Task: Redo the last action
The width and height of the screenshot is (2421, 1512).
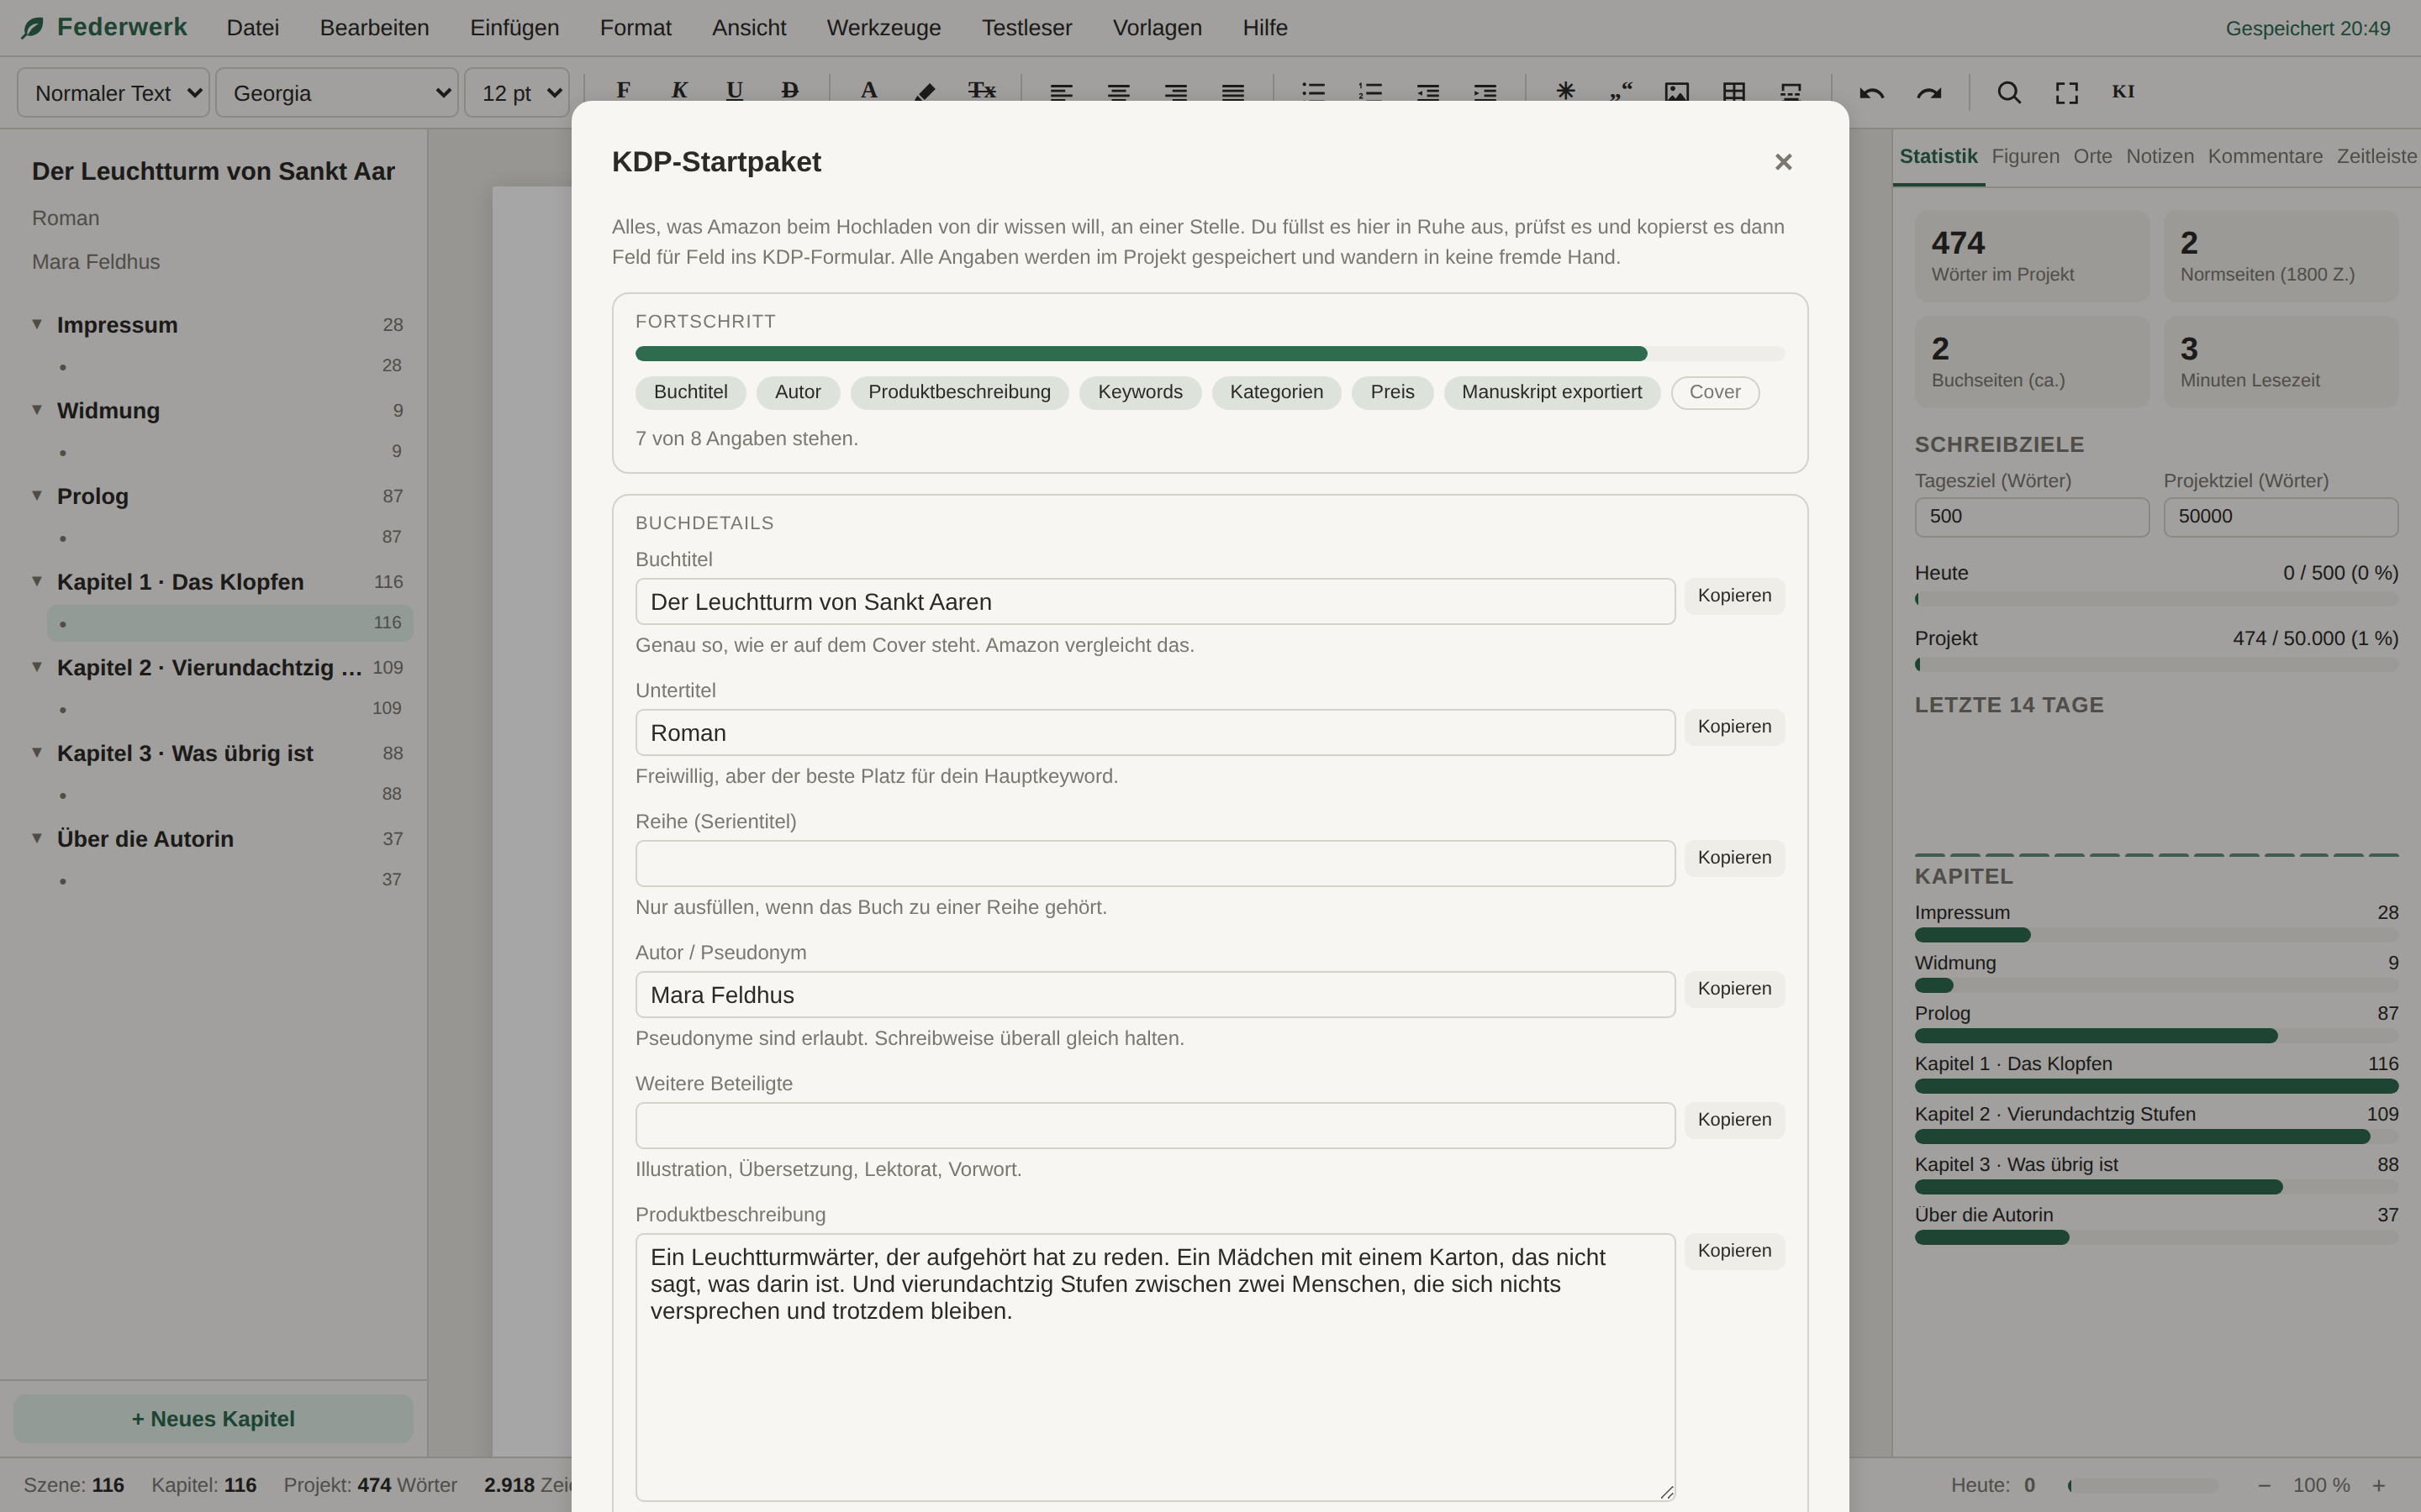Action: click(1928, 92)
